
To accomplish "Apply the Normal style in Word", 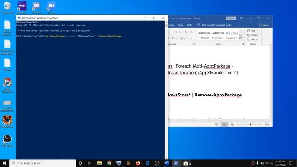I will [x=204, y=35].
